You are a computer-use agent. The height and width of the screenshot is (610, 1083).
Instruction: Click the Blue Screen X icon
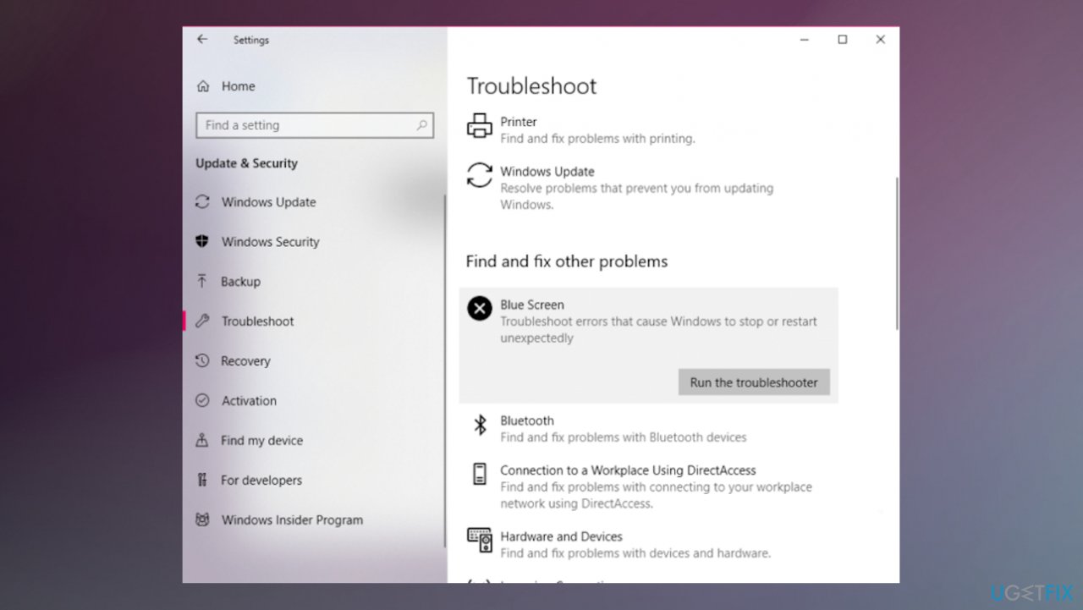tap(480, 309)
